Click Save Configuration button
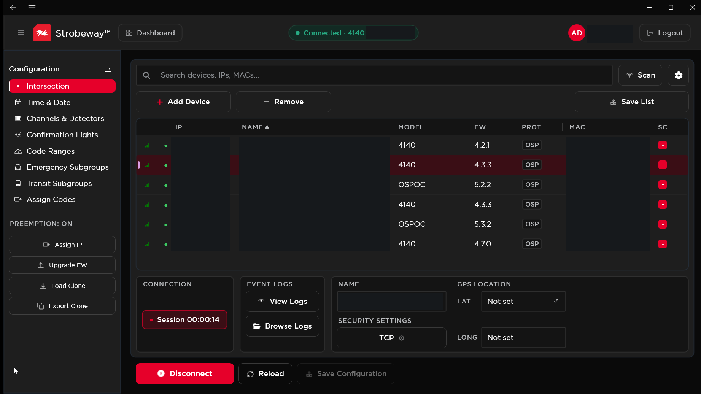Screen dimensions: 701x394 [x=346, y=373]
